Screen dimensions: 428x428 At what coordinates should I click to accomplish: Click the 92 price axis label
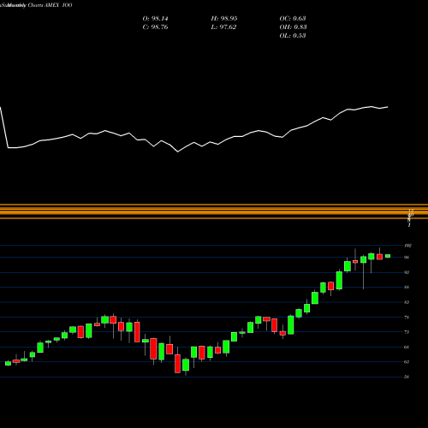pyautogui.click(x=407, y=272)
